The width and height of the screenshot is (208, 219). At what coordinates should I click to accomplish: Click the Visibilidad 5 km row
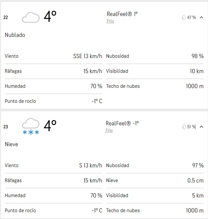pyautogui.click(x=155, y=196)
